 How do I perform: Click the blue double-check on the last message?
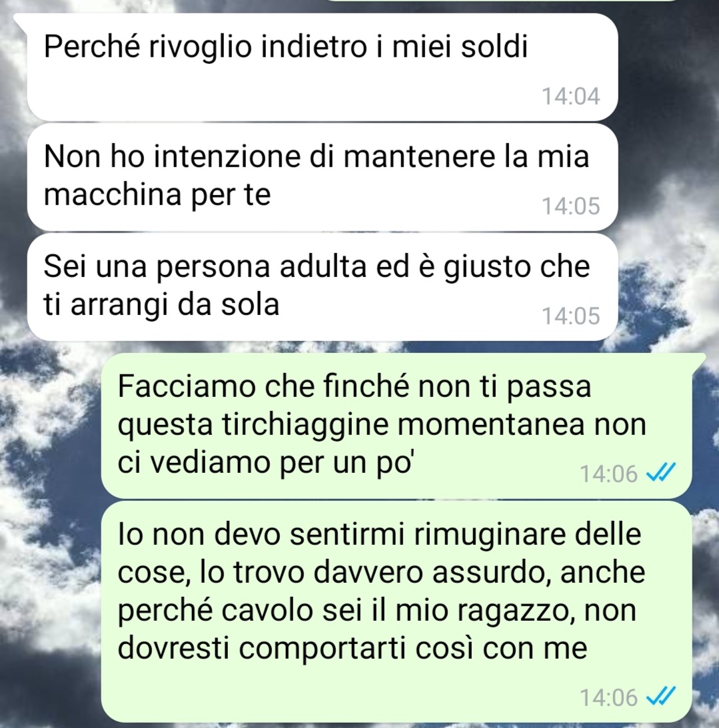(662, 697)
